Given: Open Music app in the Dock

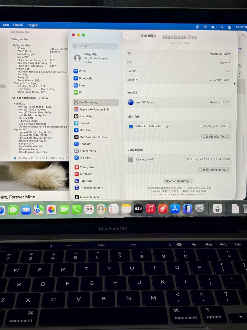Looking at the screenshot, I should click(151, 209).
